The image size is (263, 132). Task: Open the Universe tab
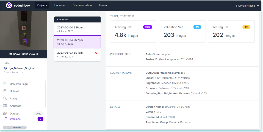pyautogui.click(x=60, y=5)
